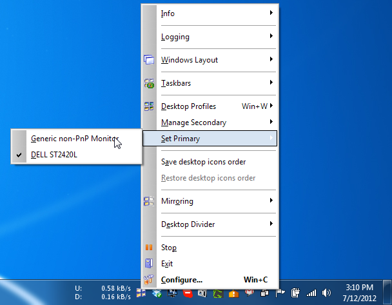392x305 pixels.
Task: Expand the Info submenu arrow
Action: coord(271,14)
